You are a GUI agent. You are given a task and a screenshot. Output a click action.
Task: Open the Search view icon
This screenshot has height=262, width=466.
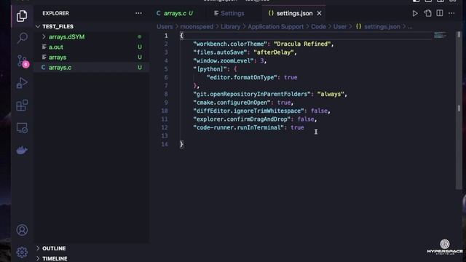(x=23, y=38)
